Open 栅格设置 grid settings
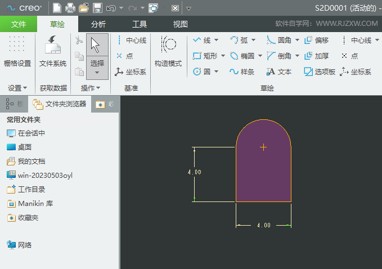The image size is (382, 269). [17, 51]
